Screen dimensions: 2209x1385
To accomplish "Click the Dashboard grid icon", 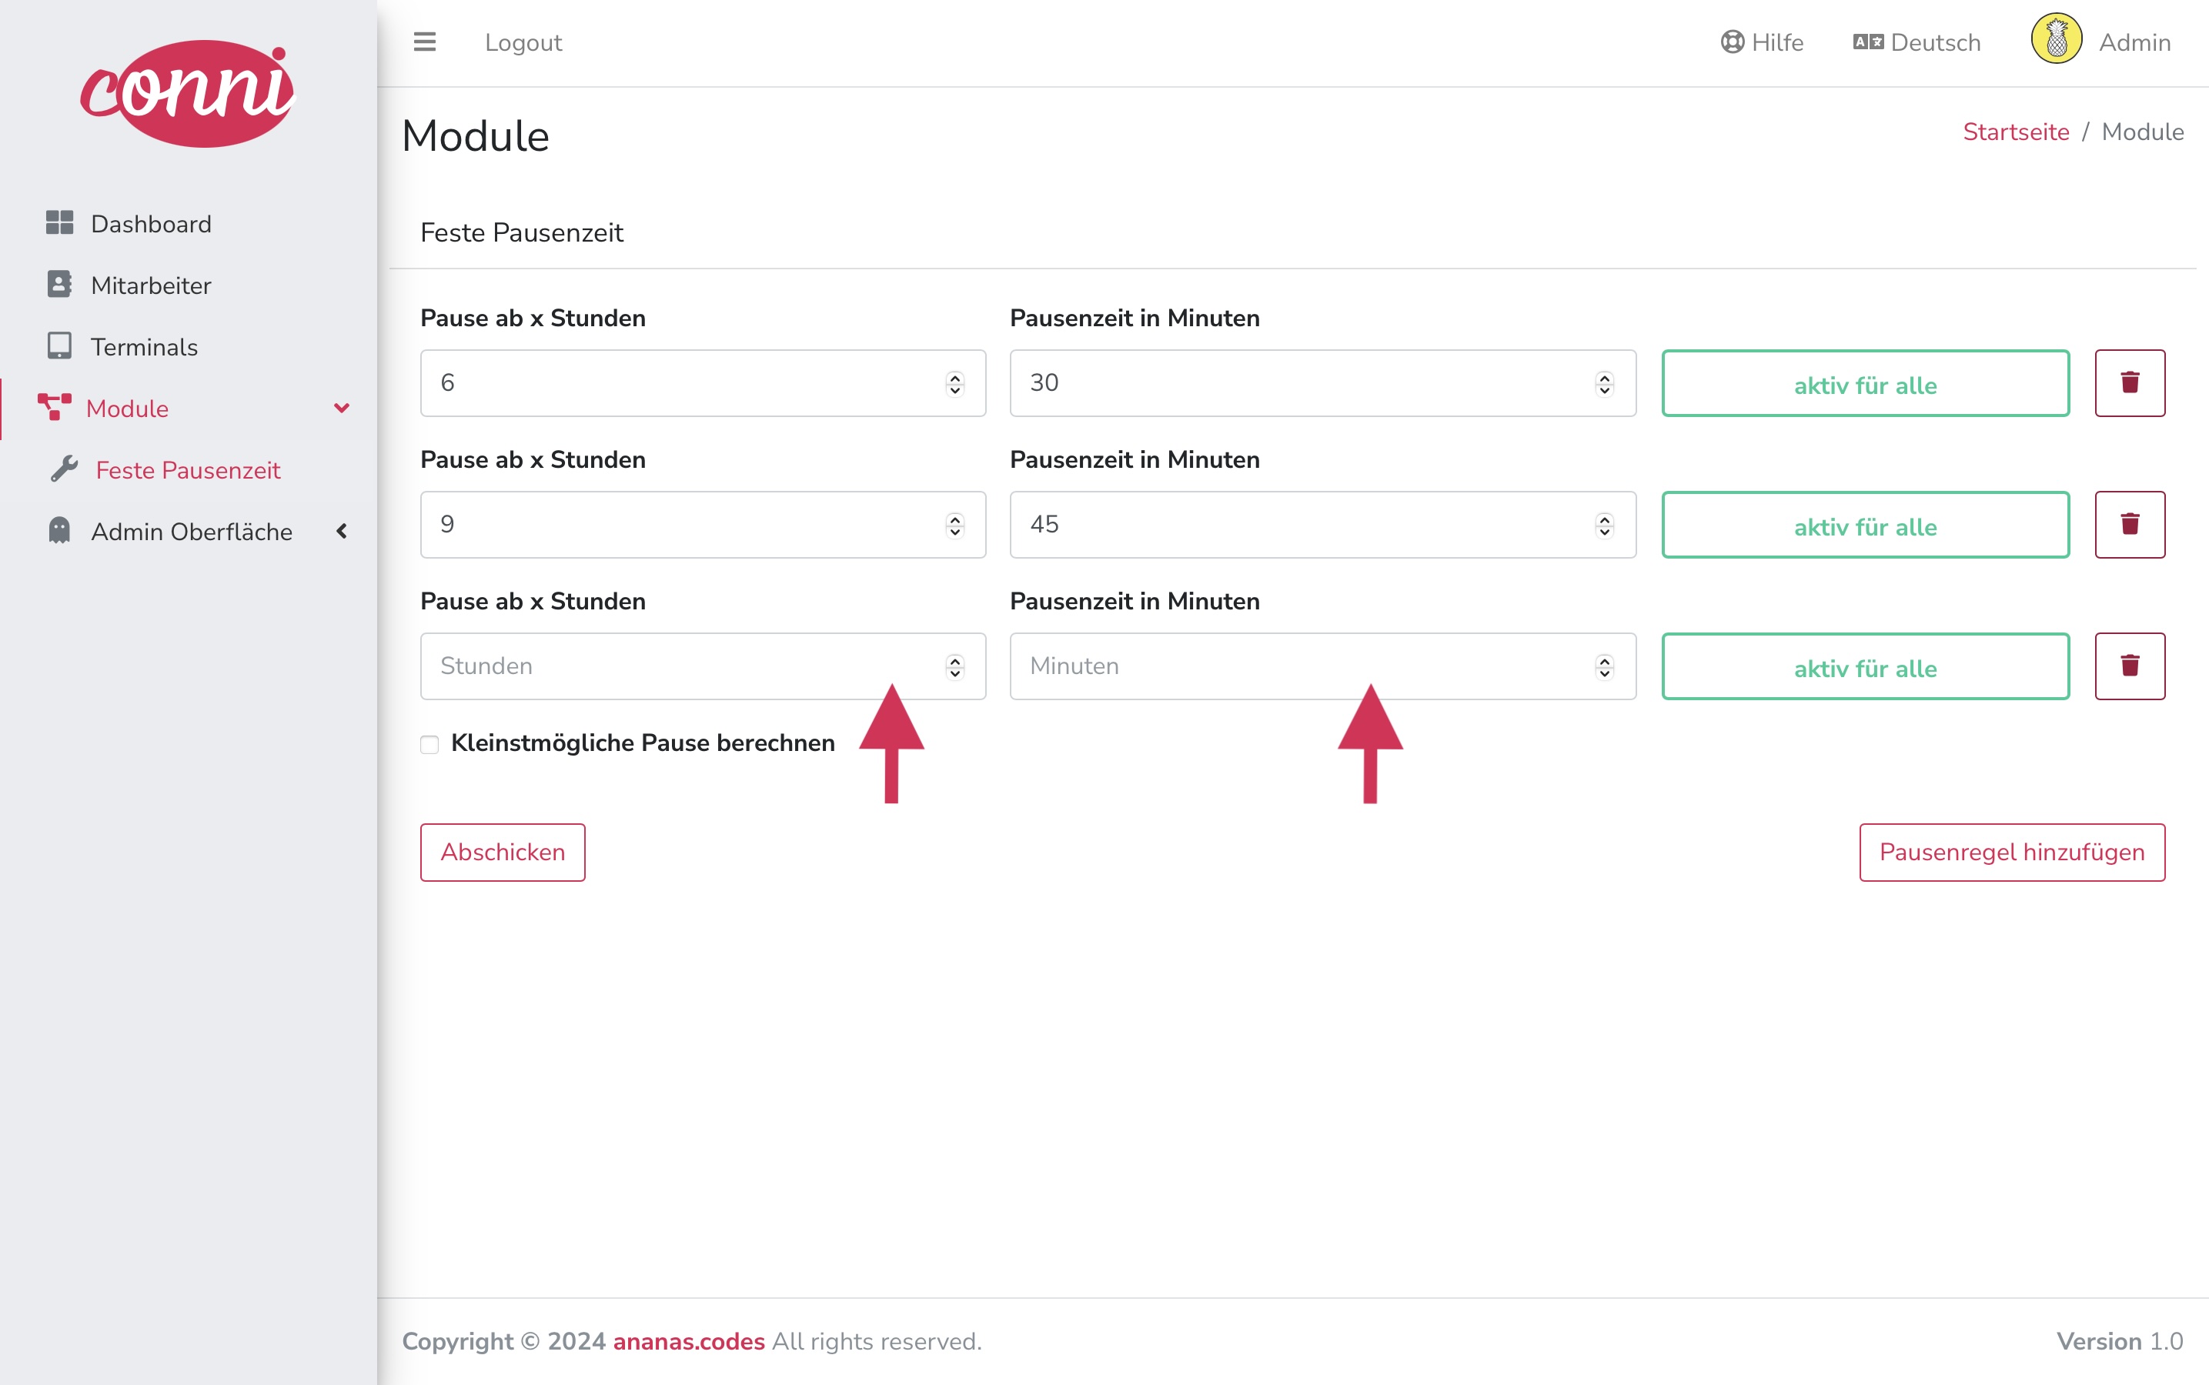I will click(59, 222).
